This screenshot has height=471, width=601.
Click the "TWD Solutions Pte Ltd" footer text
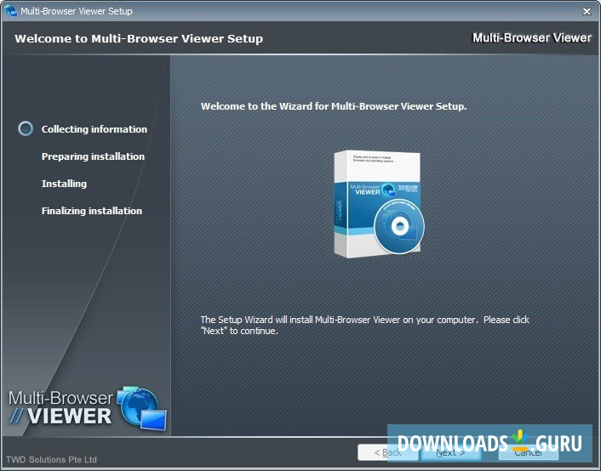[x=51, y=459]
